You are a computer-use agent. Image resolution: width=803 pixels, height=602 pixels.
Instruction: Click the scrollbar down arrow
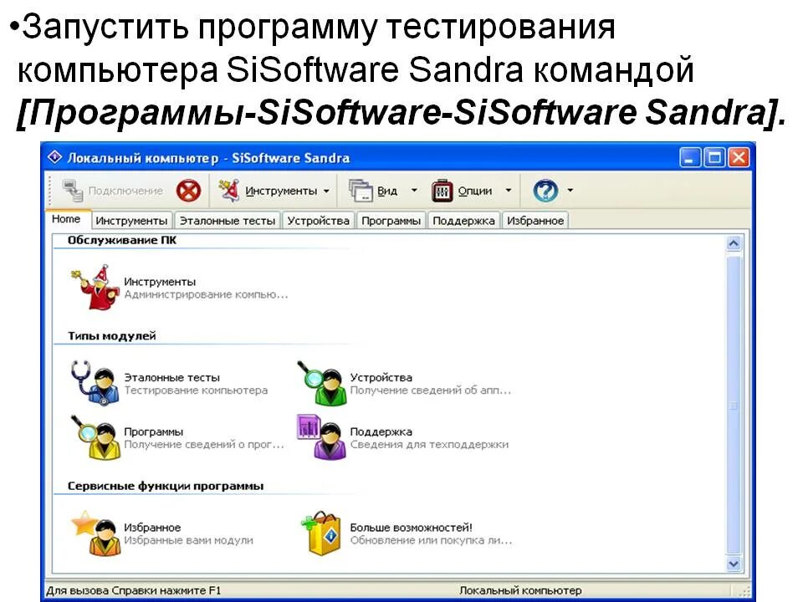click(734, 564)
